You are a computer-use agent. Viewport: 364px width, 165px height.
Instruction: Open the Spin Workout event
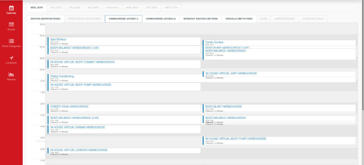pos(124,42)
